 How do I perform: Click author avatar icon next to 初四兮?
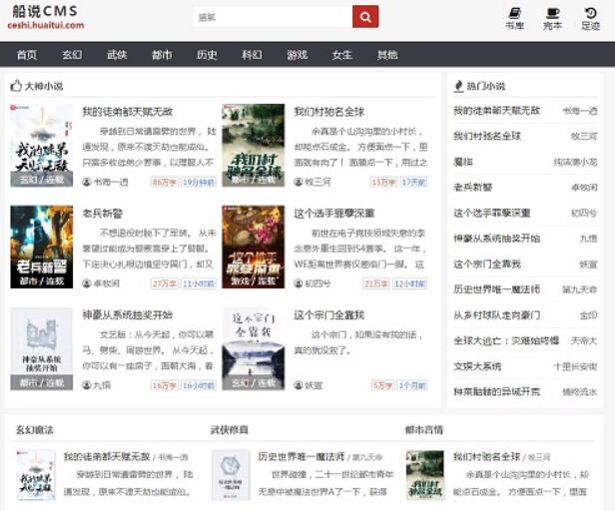299,283
